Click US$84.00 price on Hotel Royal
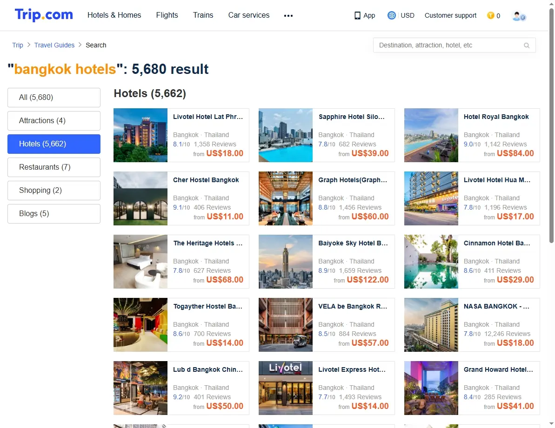The height and width of the screenshot is (428, 555). (x=515, y=153)
